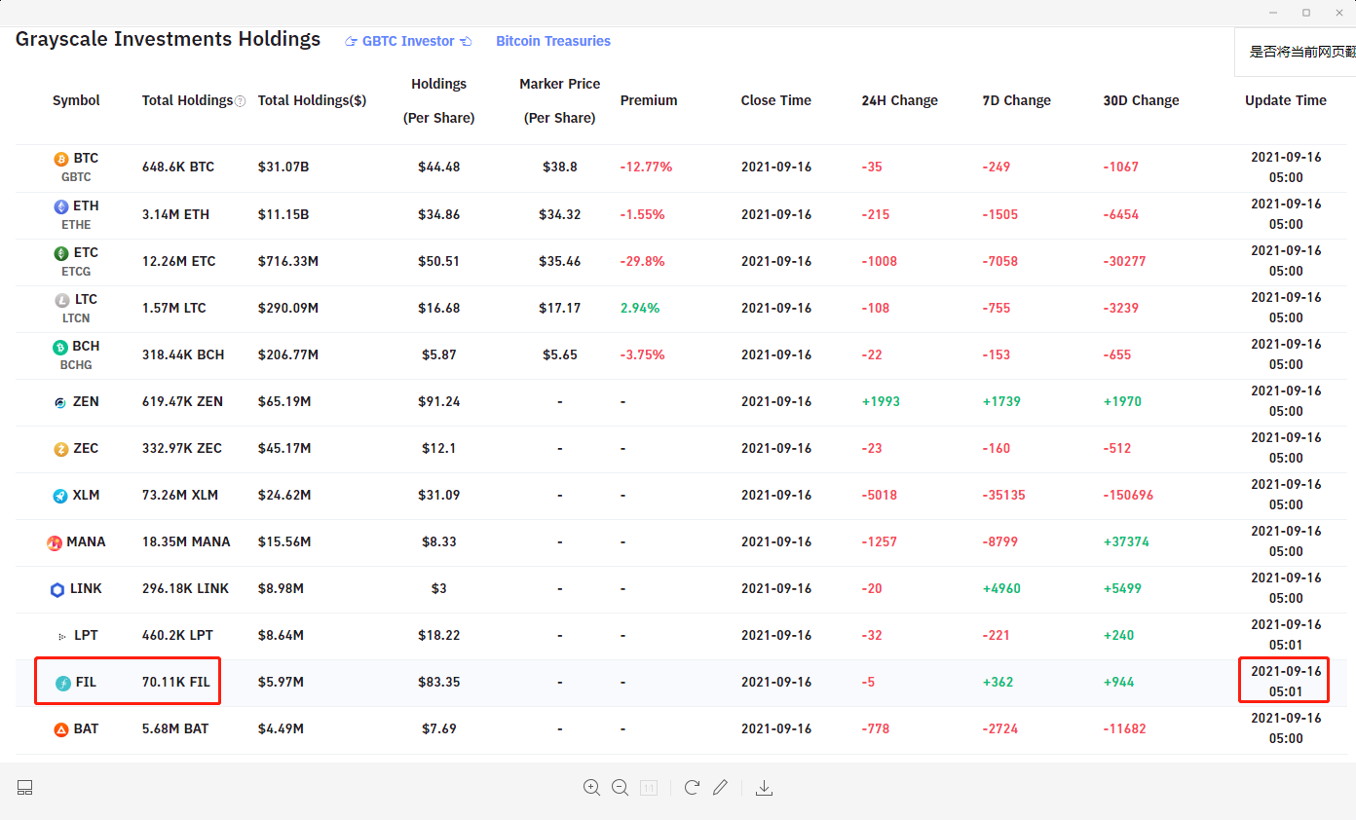Select the ETHE ticker label under ETH
This screenshot has width=1356, height=820.
(76, 225)
